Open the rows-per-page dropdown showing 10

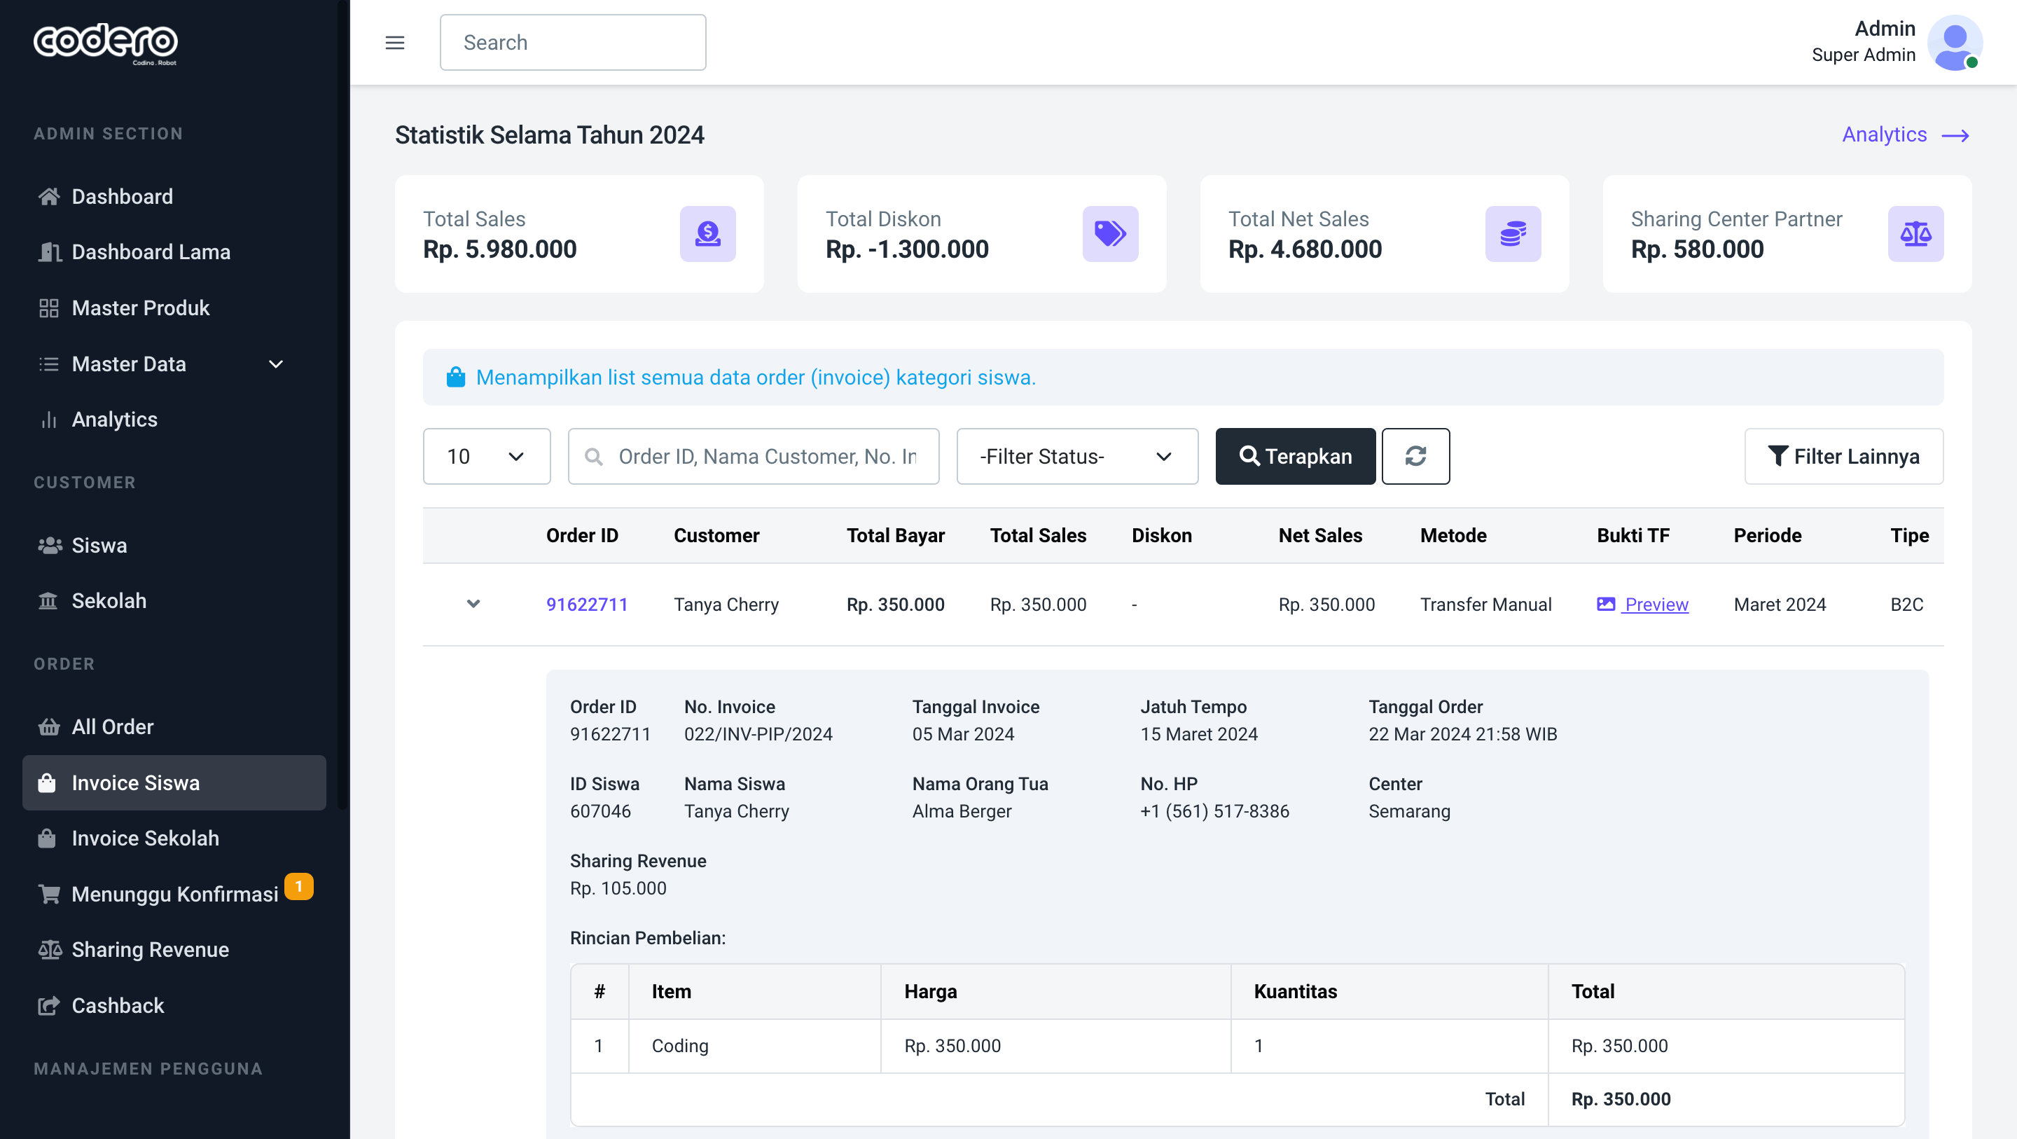pos(486,456)
